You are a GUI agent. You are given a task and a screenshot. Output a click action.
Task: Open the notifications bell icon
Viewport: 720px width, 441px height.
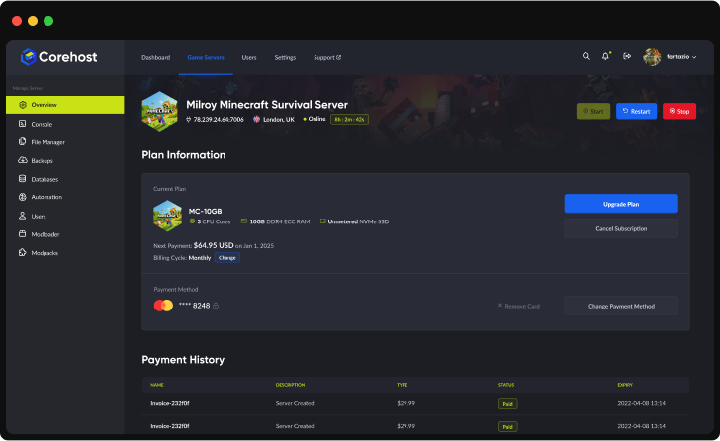[x=605, y=56]
